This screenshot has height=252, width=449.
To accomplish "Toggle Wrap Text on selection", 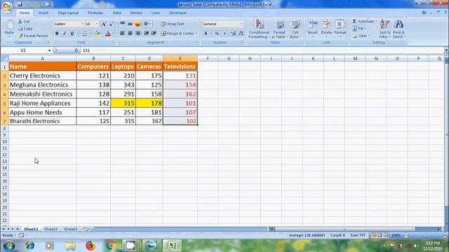I will (172, 24).
